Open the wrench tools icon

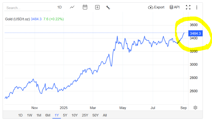coord(108,7)
